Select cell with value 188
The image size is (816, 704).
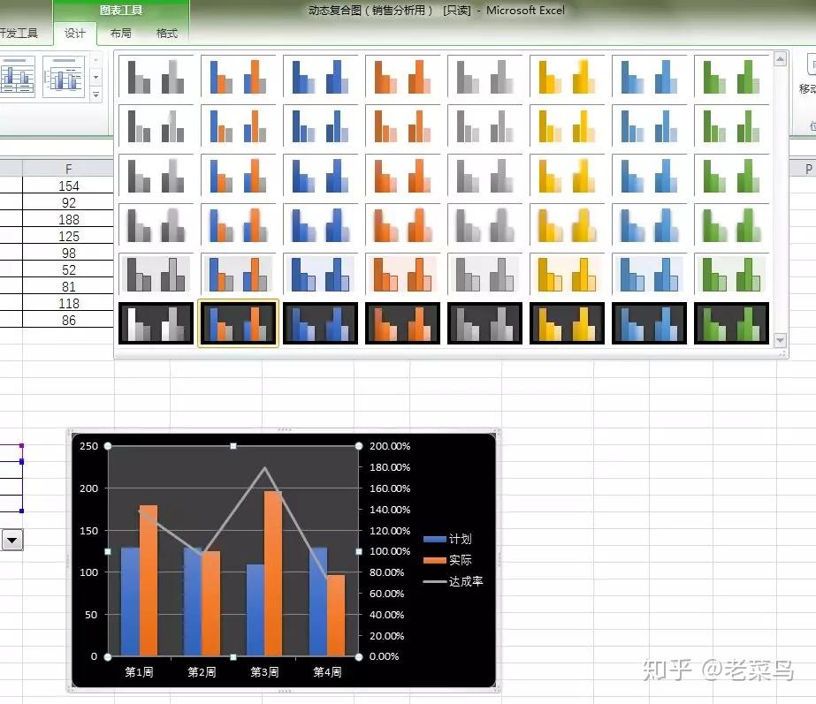[x=68, y=219]
